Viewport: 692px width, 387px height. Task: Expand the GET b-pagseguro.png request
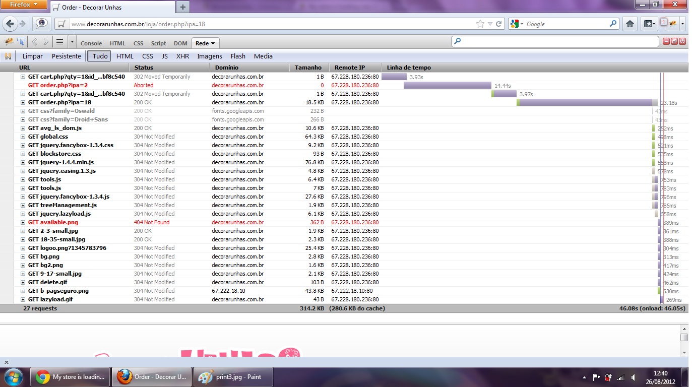coord(23,291)
